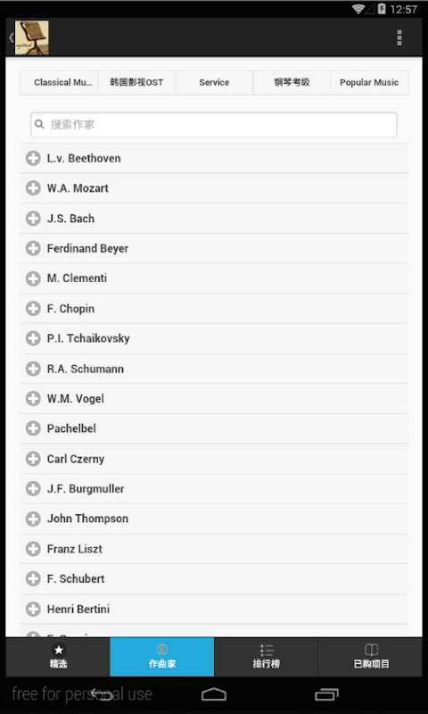
Task: Tap the star icon for 精选 featured
Action: tap(58, 651)
